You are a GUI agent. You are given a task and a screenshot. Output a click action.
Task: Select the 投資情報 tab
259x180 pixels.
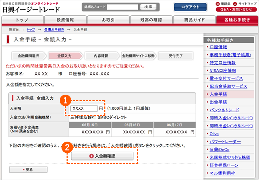pos(65,20)
